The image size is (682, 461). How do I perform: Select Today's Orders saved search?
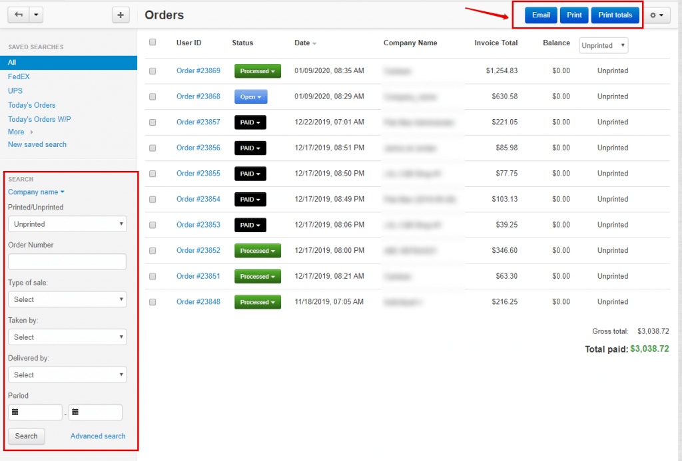31,105
